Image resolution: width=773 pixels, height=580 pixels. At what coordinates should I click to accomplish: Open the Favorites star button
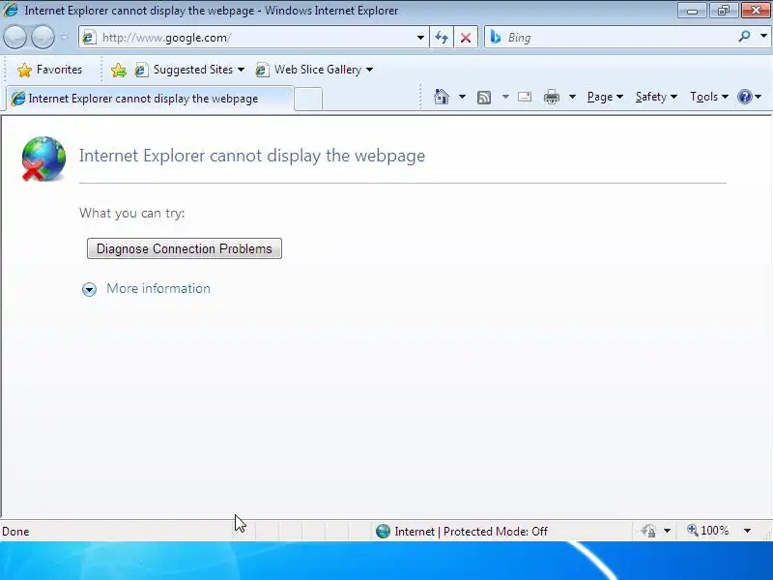[49, 70]
